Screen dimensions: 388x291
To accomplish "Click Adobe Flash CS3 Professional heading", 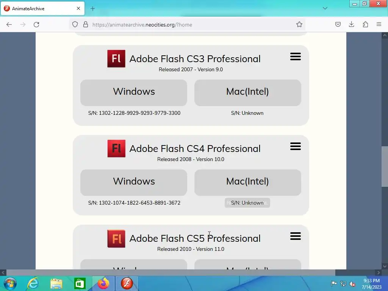I will click(195, 59).
